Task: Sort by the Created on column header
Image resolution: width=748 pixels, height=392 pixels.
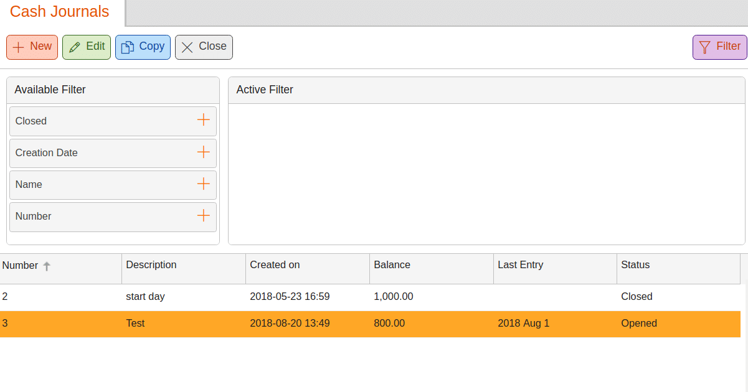Action: 275,265
